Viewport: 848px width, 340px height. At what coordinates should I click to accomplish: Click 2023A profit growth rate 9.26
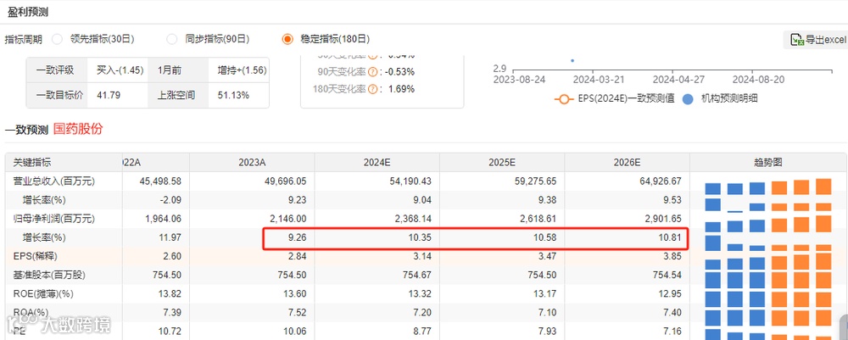pyautogui.click(x=298, y=238)
